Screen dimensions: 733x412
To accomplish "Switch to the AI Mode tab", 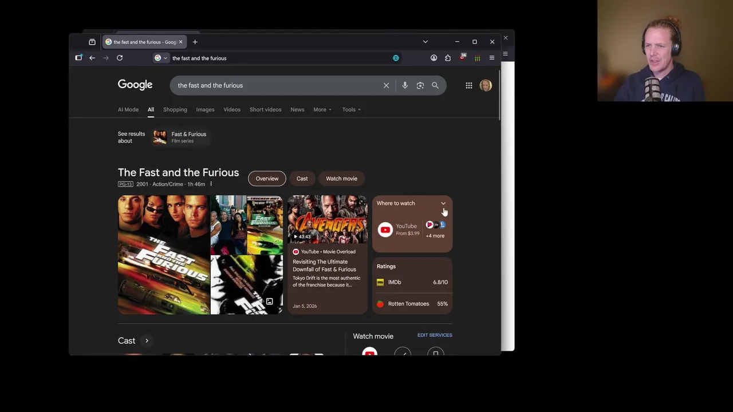I will pos(128,109).
